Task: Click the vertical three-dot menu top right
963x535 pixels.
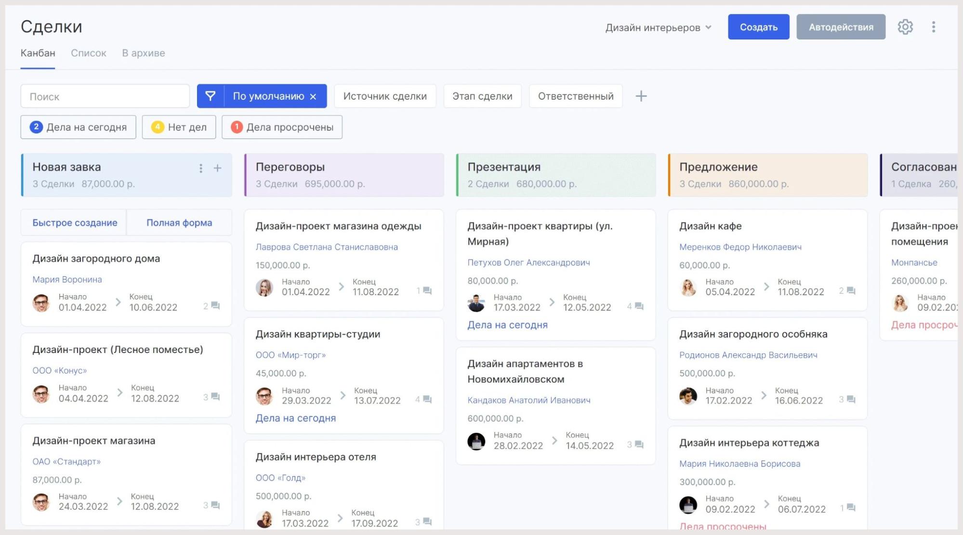Action: (933, 27)
